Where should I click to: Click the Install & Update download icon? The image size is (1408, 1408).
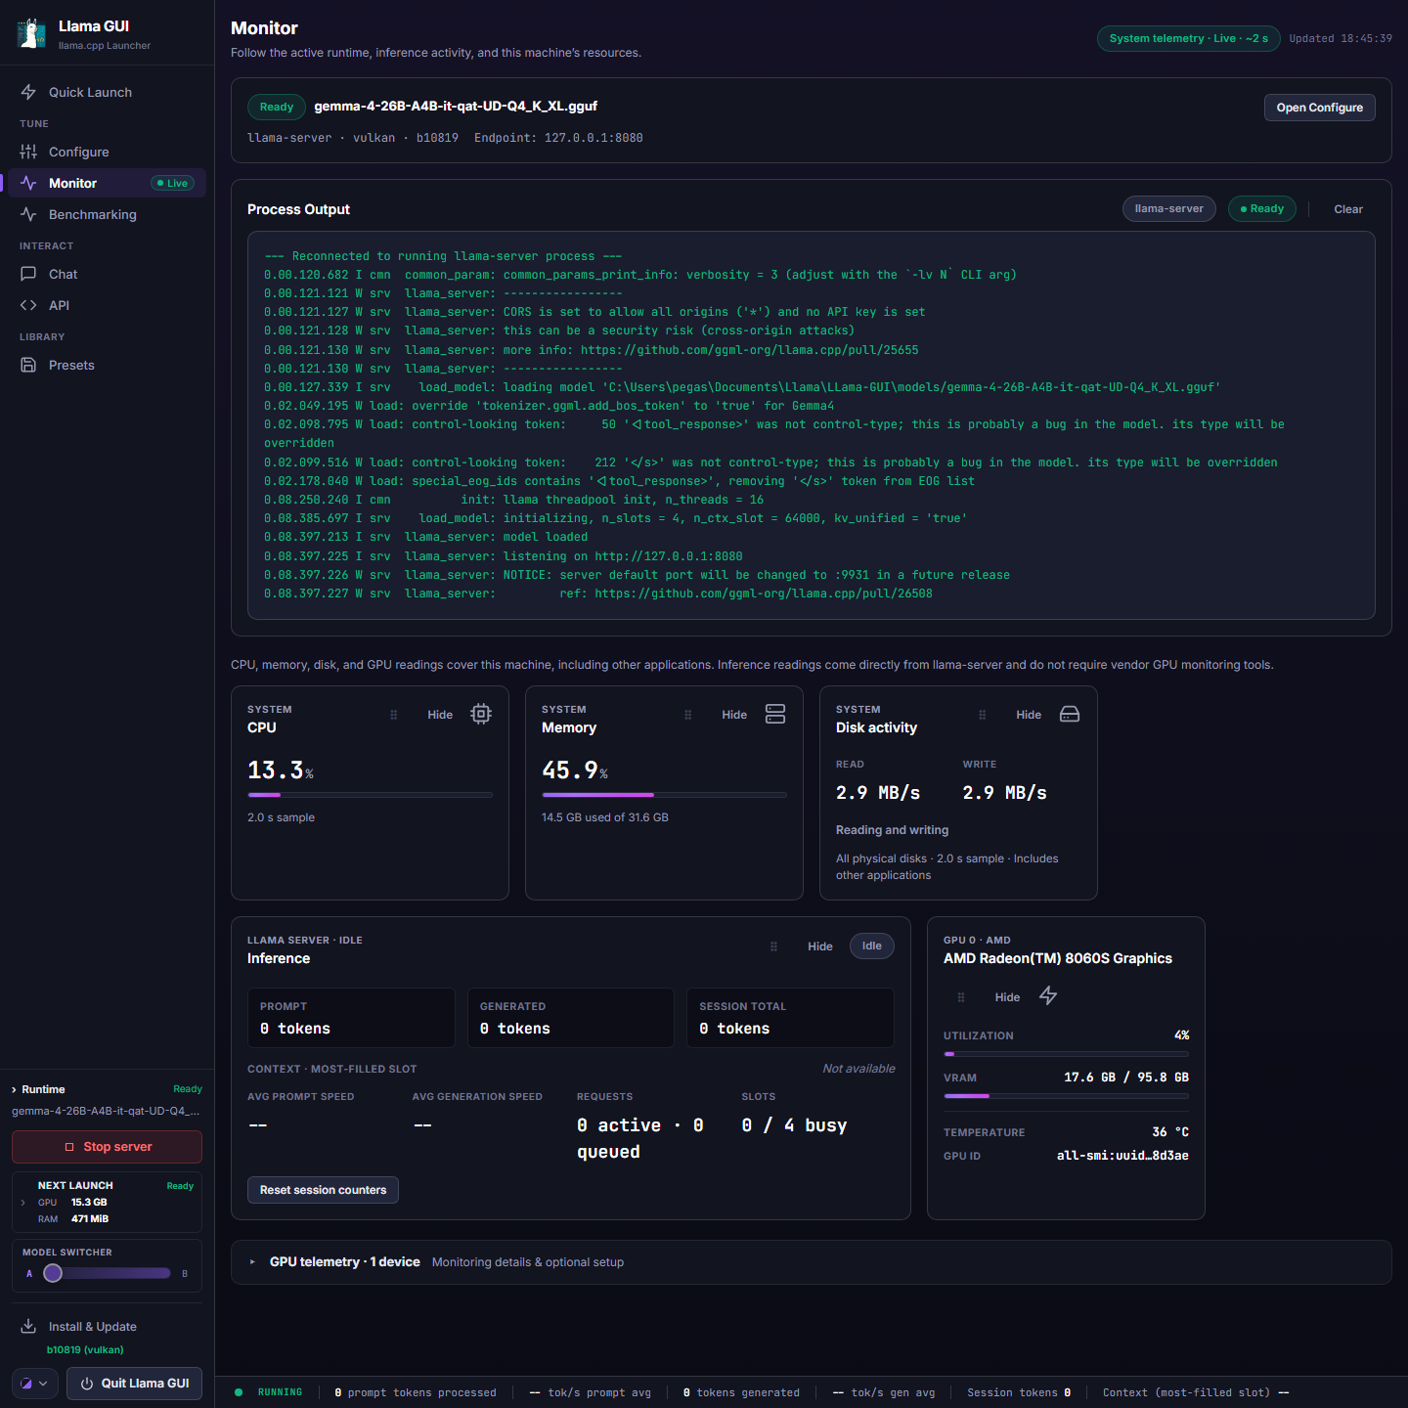[28, 1326]
